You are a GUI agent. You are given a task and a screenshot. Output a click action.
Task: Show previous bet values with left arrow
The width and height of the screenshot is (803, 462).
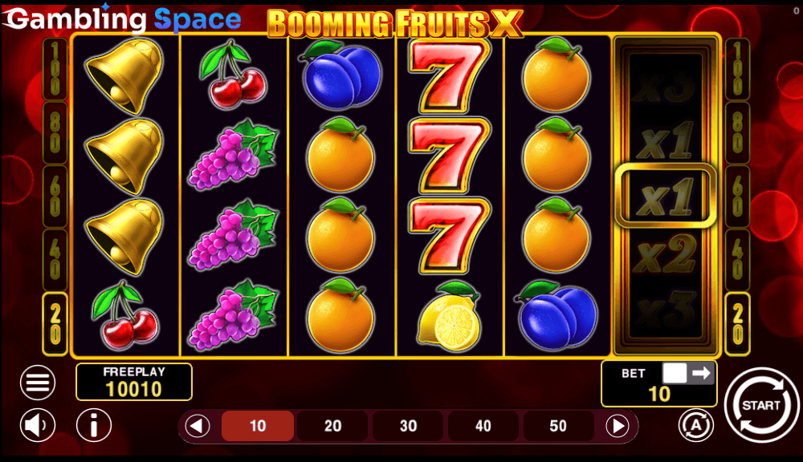click(x=198, y=426)
